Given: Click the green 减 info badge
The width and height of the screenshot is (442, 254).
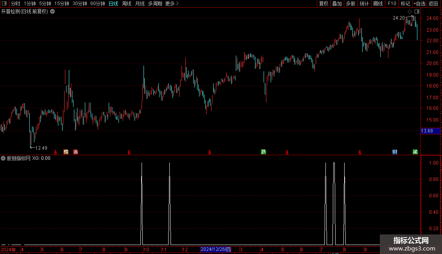Looking at the screenshot, I should click(x=415, y=152).
